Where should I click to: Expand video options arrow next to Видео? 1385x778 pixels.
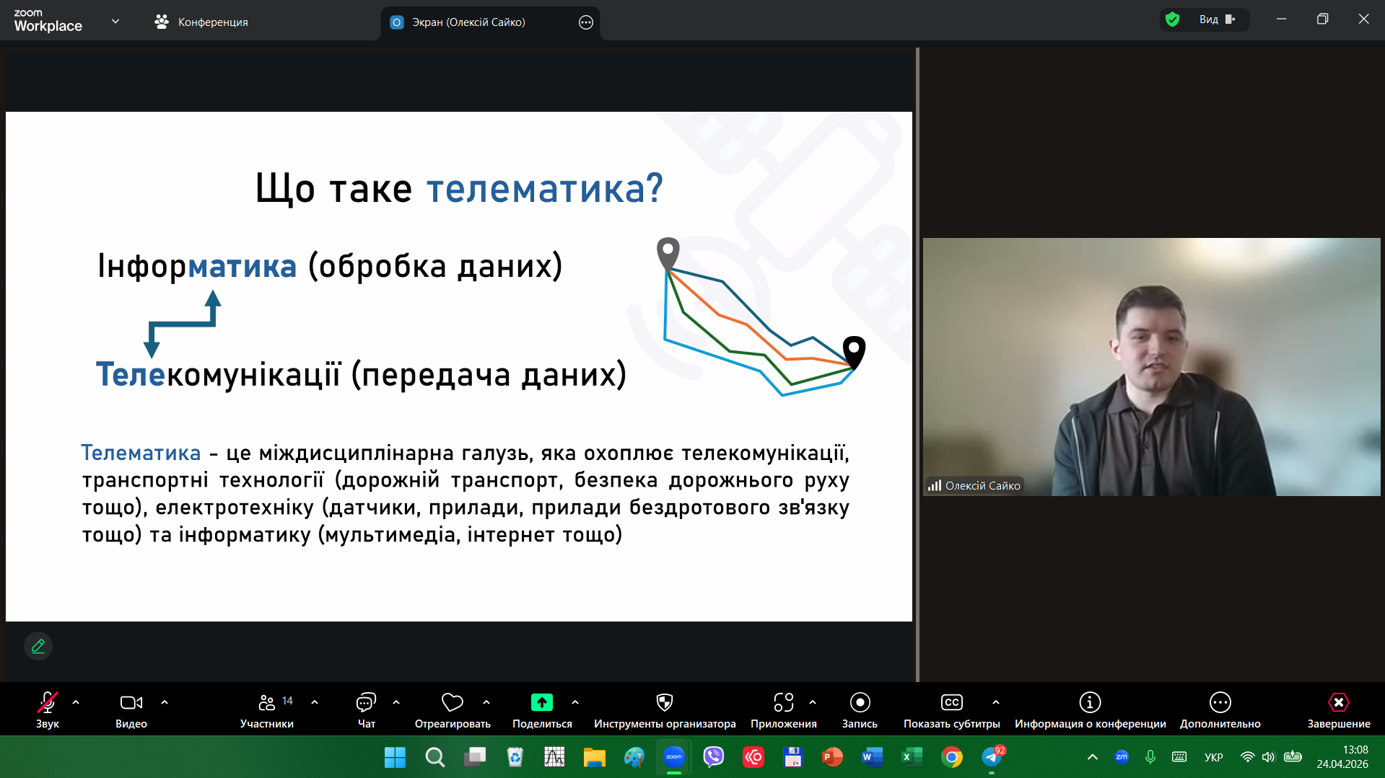coord(165,702)
